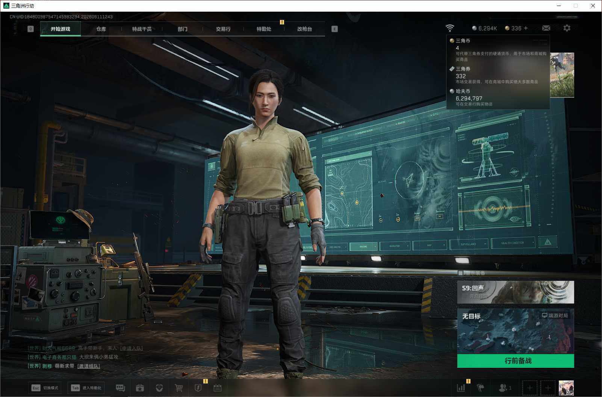This screenshot has width=602, height=397.
Task: Click the 336 三角币 balance in top bar
Action: [x=513, y=28]
